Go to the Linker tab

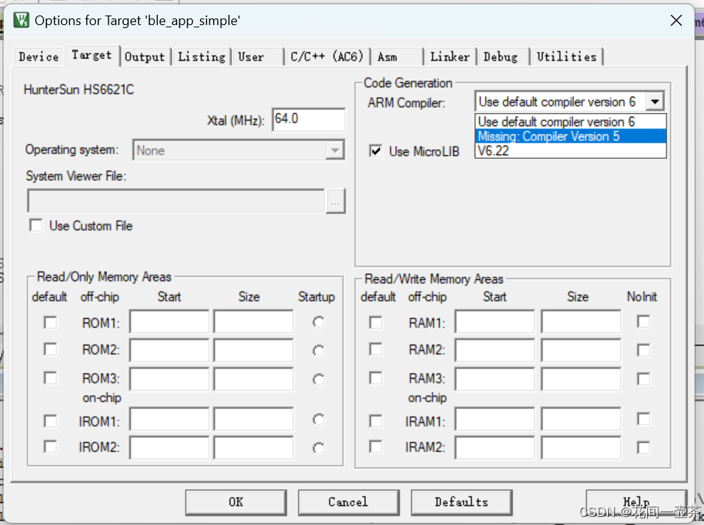coord(450,57)
